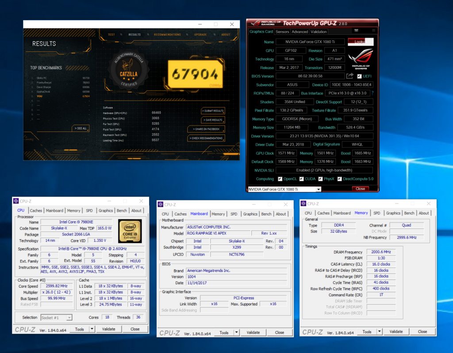Viewport: 453px width, 353px height.
Task: Select RECOMMENDATIONS in Catzilla navigation
Action: point(167,35)
